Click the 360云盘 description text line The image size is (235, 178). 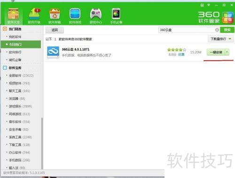pos(86,55)
